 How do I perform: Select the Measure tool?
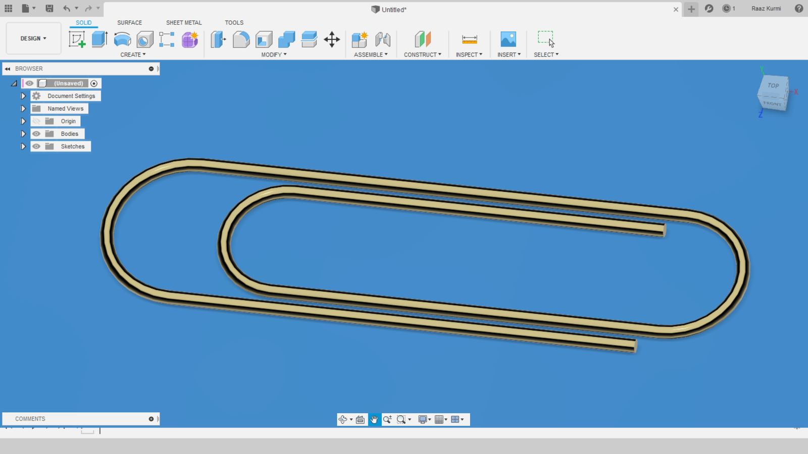coord(469,39)
